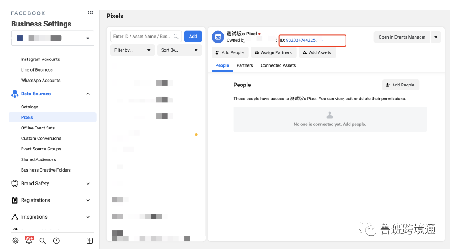Click the Registrations clipboard icon
The width and height of the screenshot is (450, 249).
[15, 200]
